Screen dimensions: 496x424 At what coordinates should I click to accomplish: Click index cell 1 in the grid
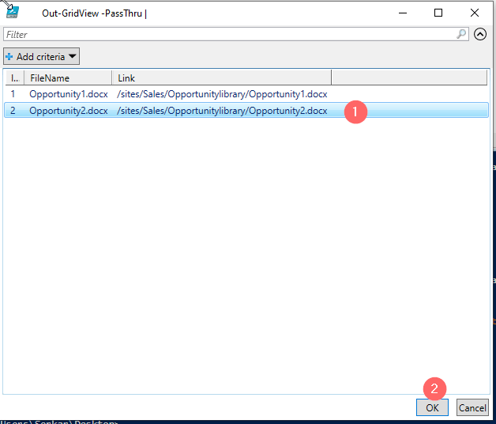click(x=13, y=94)
